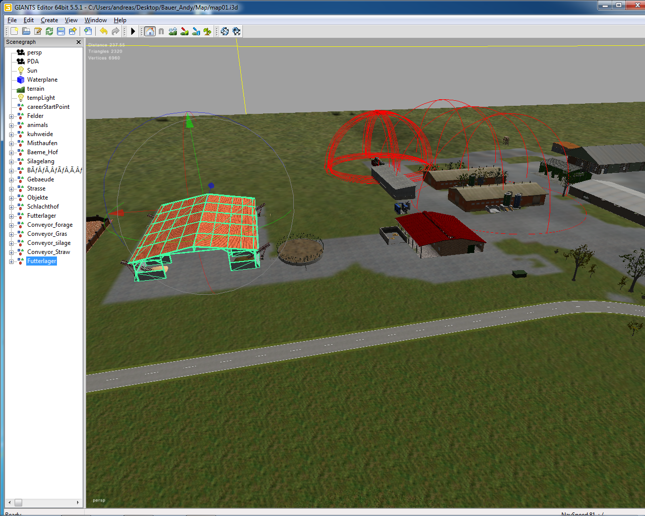Click the red-roofed barn in viewport
This screenshot has width=645, height=516.
pos(439,234)
